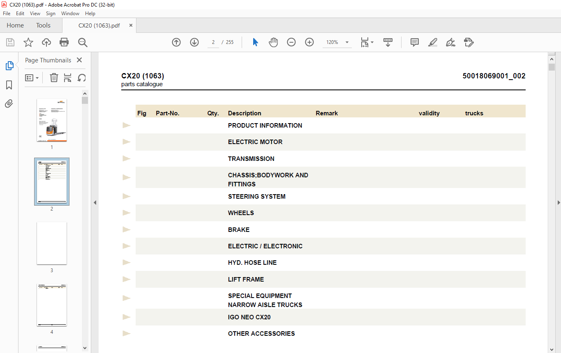Click SPECIAL EQUIPMENT NARROW AISLE TRUCKS entry
561x353 pixels.
[265, 300]
